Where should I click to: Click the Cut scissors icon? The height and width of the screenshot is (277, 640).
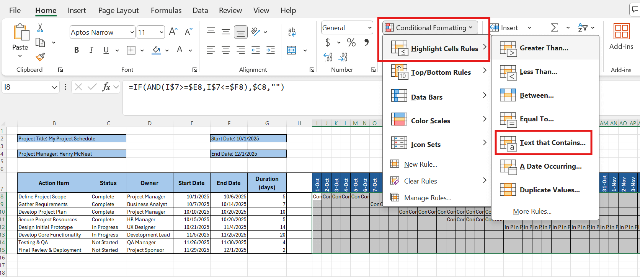click(x=40, y=27)
